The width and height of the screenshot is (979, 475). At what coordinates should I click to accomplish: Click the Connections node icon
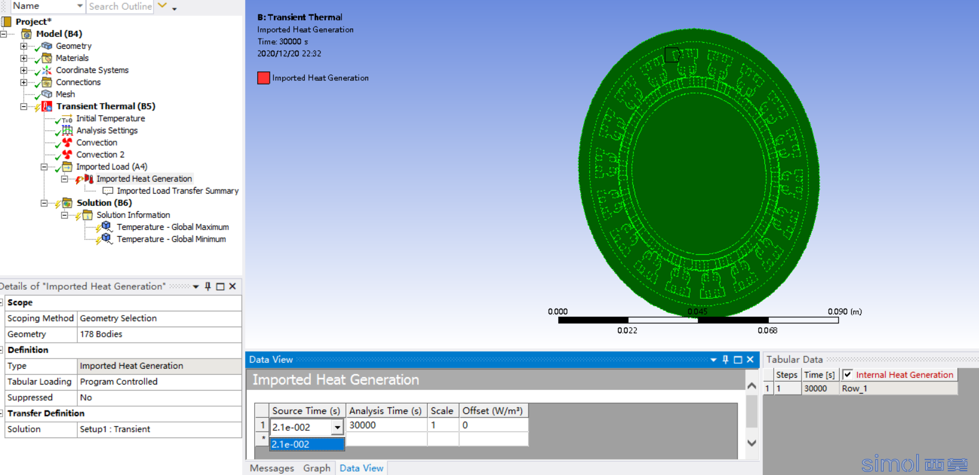[46, 82]
